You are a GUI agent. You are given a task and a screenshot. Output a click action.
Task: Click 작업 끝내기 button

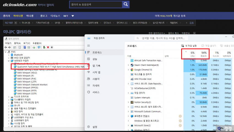point(209,46)
